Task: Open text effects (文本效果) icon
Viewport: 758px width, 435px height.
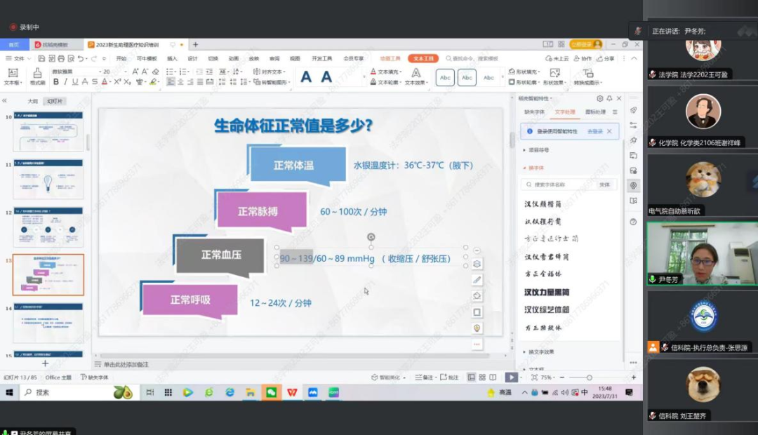Action: [x=415, y=75]
